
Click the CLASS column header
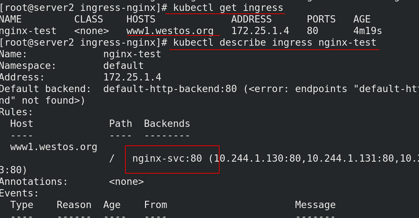(88, 19)
